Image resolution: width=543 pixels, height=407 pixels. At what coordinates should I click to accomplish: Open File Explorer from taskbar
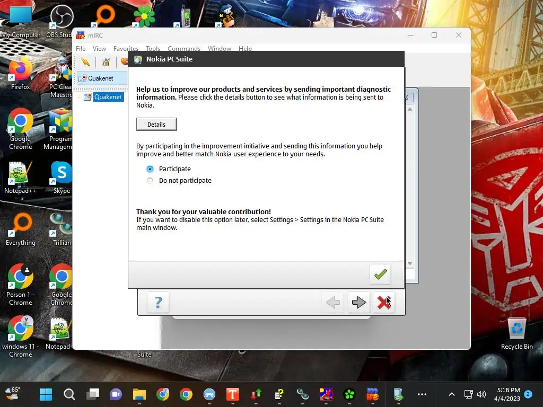(139, 394)
